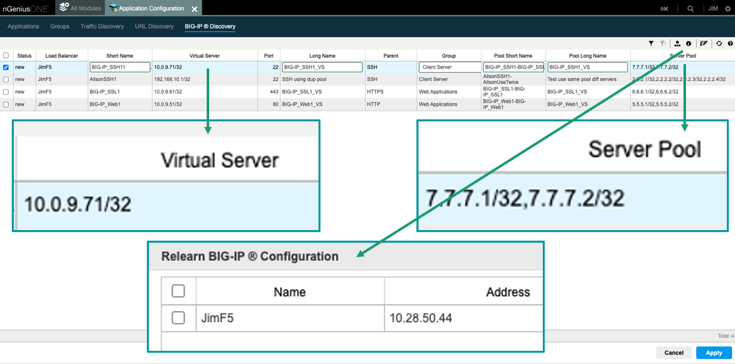Click the AlisonSSH1-AlisonUseTwice pool short name
The image size is (735, 364).
[x=513, y=79]
